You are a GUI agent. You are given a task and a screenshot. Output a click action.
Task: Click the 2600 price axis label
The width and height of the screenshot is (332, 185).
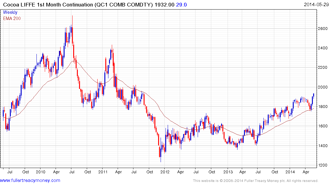coord(323,29)
